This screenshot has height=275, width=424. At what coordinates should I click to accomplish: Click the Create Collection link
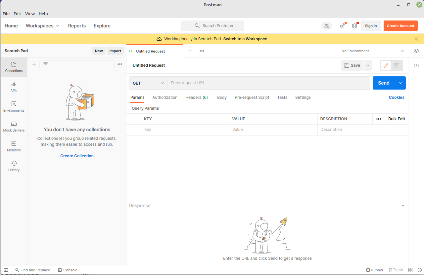pyautogui.click(x=77, y=156)
